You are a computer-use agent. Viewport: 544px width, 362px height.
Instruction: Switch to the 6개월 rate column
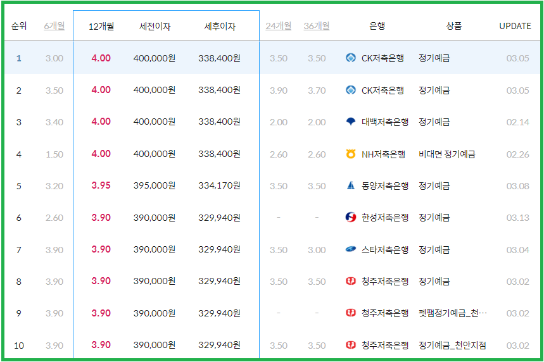pyautogui.click(x=54, y=26)
